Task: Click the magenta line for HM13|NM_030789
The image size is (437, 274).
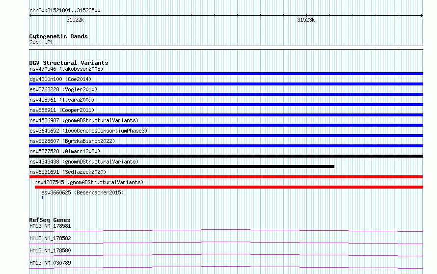Action: click(226, 267)
